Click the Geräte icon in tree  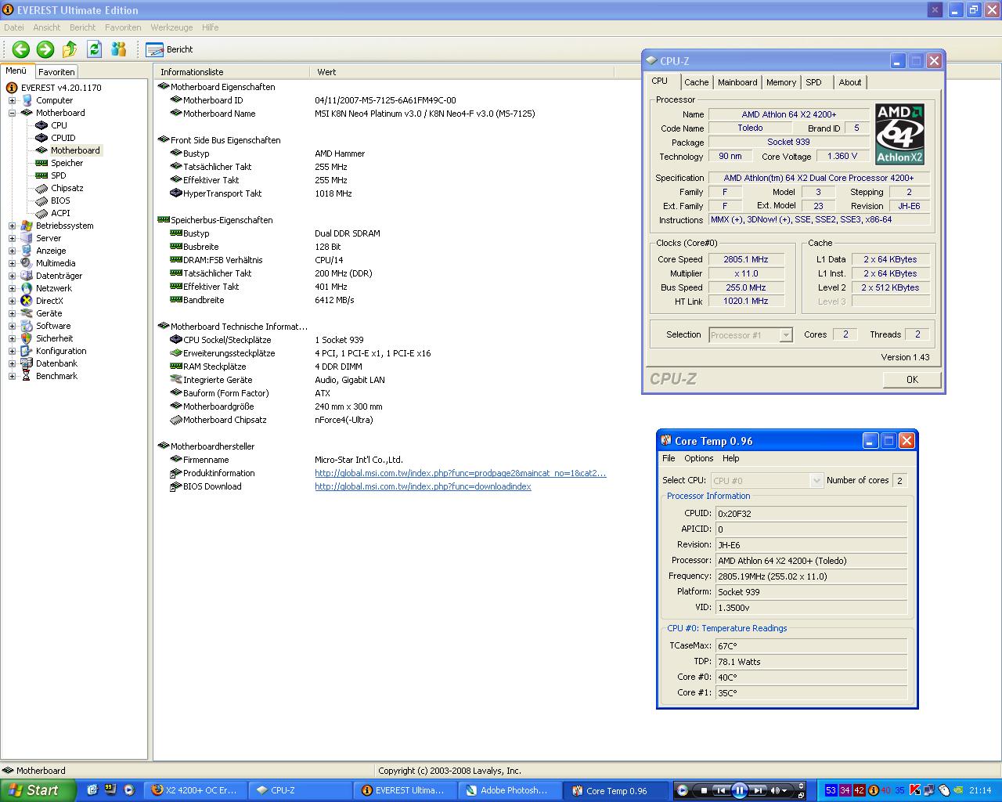pyautogui.click(x=27, y=313)
